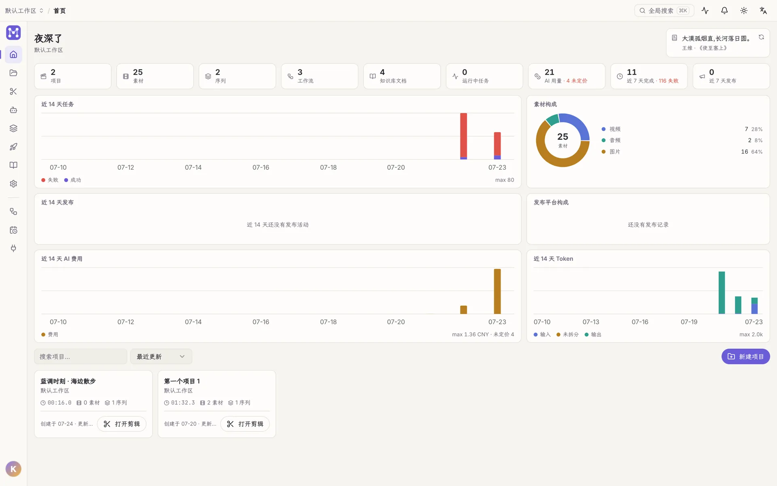Toggle the 失败 legend in task chart
The height and width of the screenshot is (486, 777).
click(x=50, y=180)
